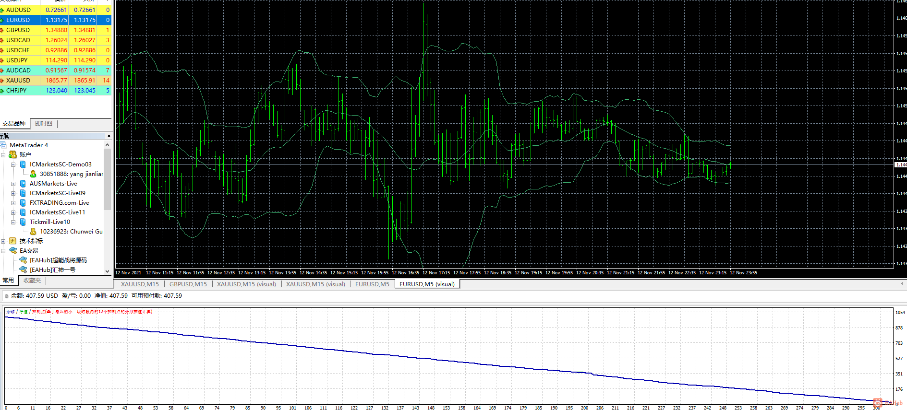Expand the FXTRADING.com-Live server node
The height and width of the screenshot is (410, 907).
pos(13,203)
